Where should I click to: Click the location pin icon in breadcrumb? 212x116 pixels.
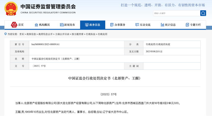click(x=6, y=34)
